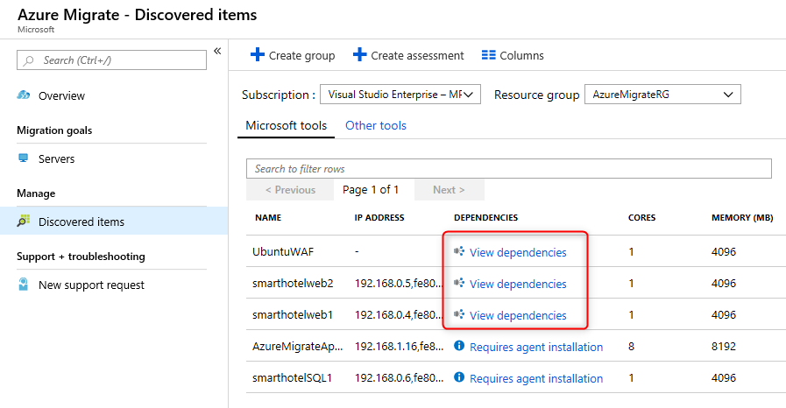The width and height of the screenshot is (786, 408).
Task: Open Servers under Migration goals
Action: 56,158
